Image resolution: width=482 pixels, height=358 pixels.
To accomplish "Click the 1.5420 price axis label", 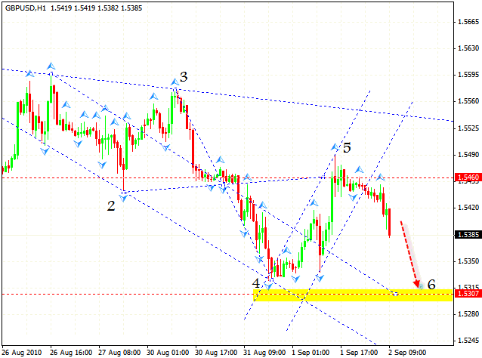I will point(468,208).
